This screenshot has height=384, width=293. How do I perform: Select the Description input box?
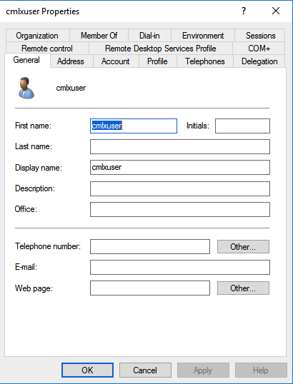click(180, 188)
